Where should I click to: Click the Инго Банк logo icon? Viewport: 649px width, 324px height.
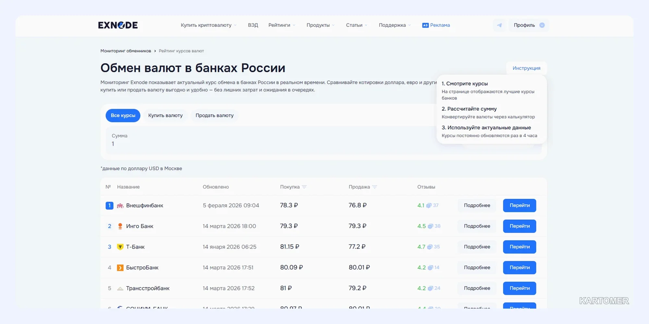pyautogui.click(x=120, y=226)
